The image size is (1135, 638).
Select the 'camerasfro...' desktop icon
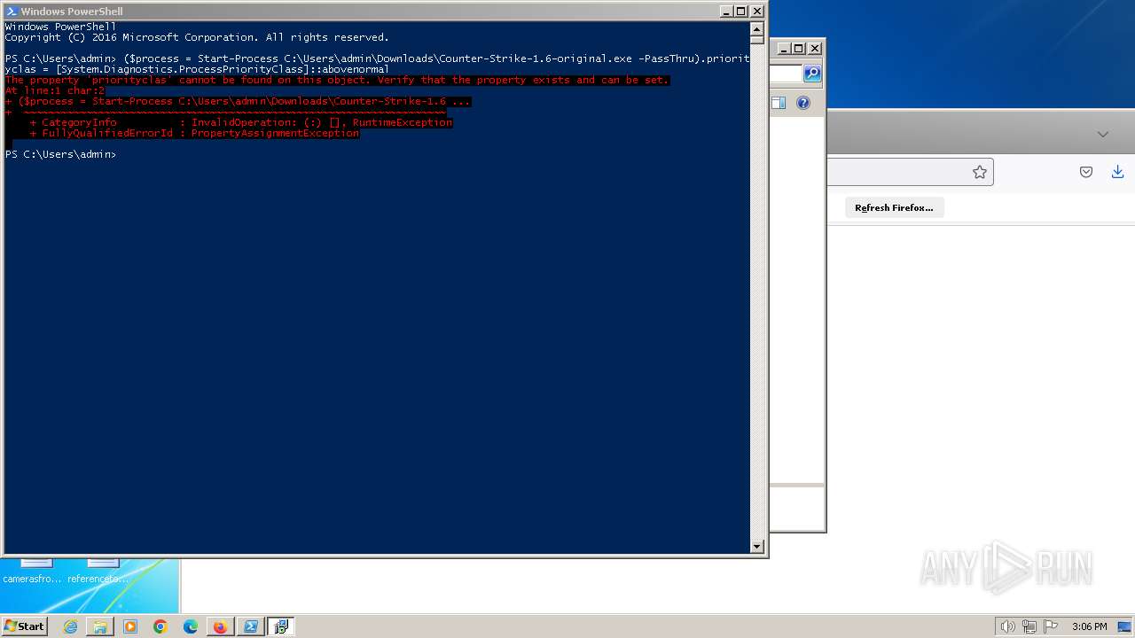tap(32, 572)
